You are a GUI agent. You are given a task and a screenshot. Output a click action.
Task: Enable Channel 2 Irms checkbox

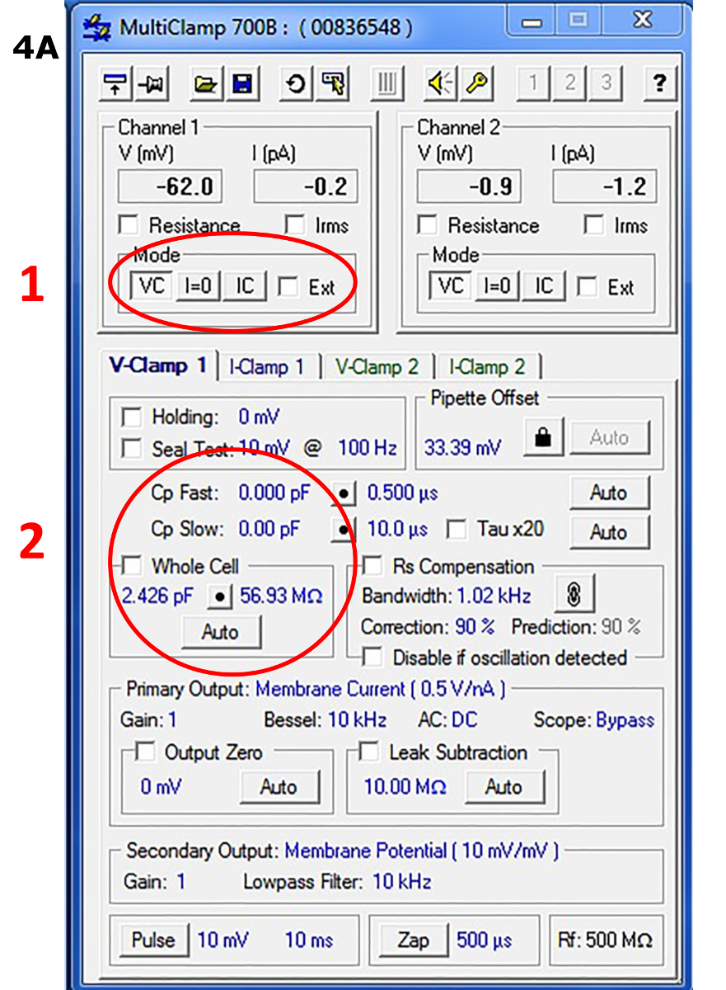click(x=594, y=225)
